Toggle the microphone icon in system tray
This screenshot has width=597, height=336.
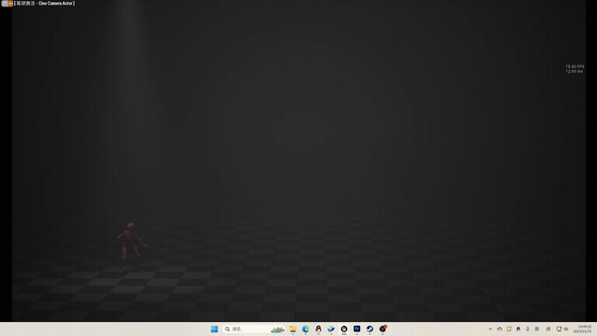527,329
